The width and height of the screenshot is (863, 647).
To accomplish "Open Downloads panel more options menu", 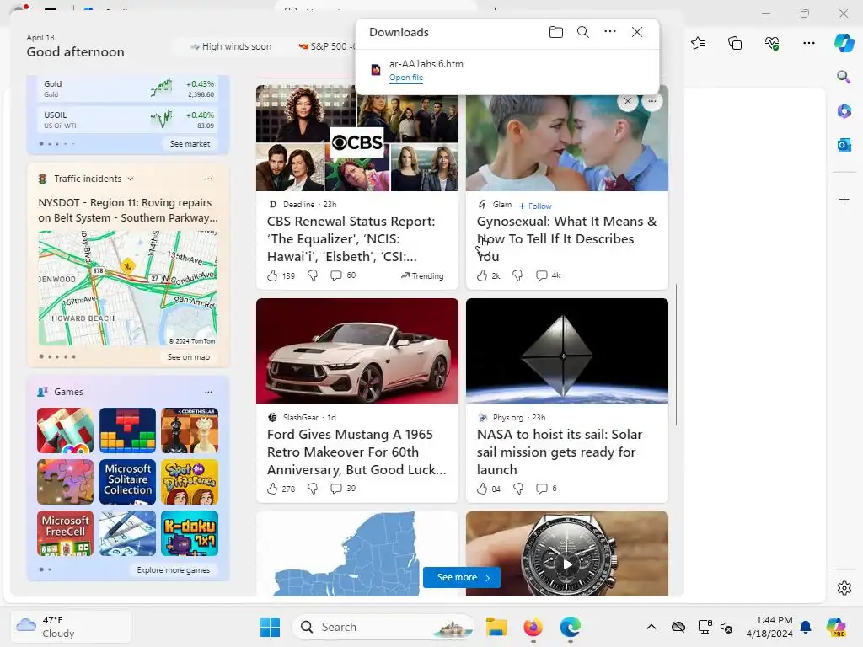I will (x=610, y=31).
